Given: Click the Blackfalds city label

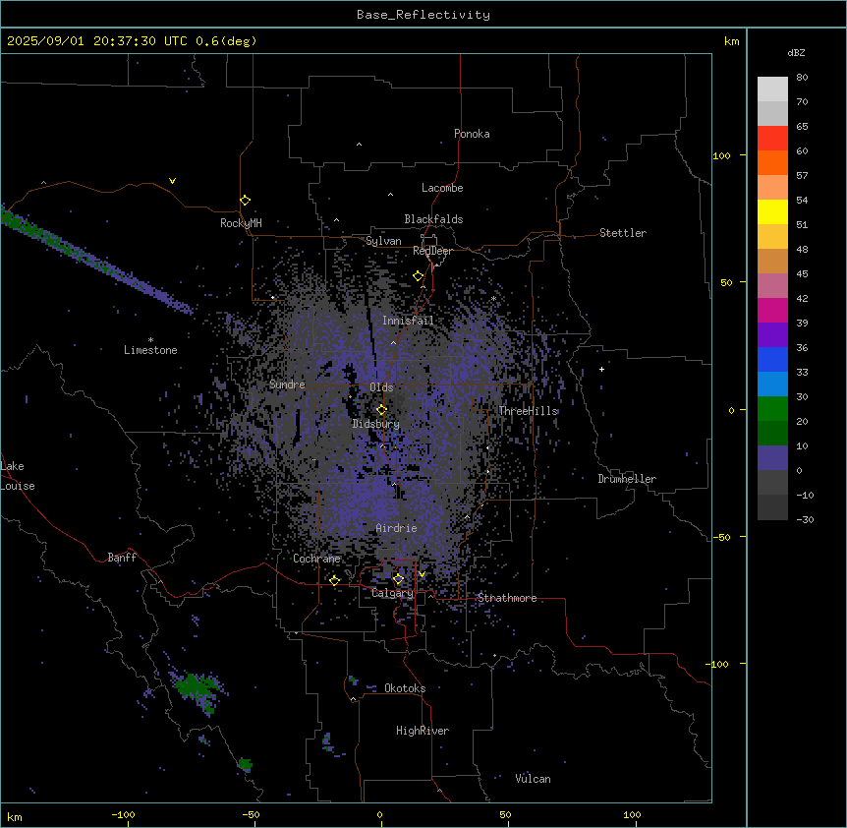Looking at the screenshot, I should pos(433,219).
